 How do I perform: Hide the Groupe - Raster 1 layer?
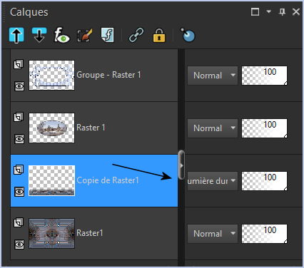[19, 86]
